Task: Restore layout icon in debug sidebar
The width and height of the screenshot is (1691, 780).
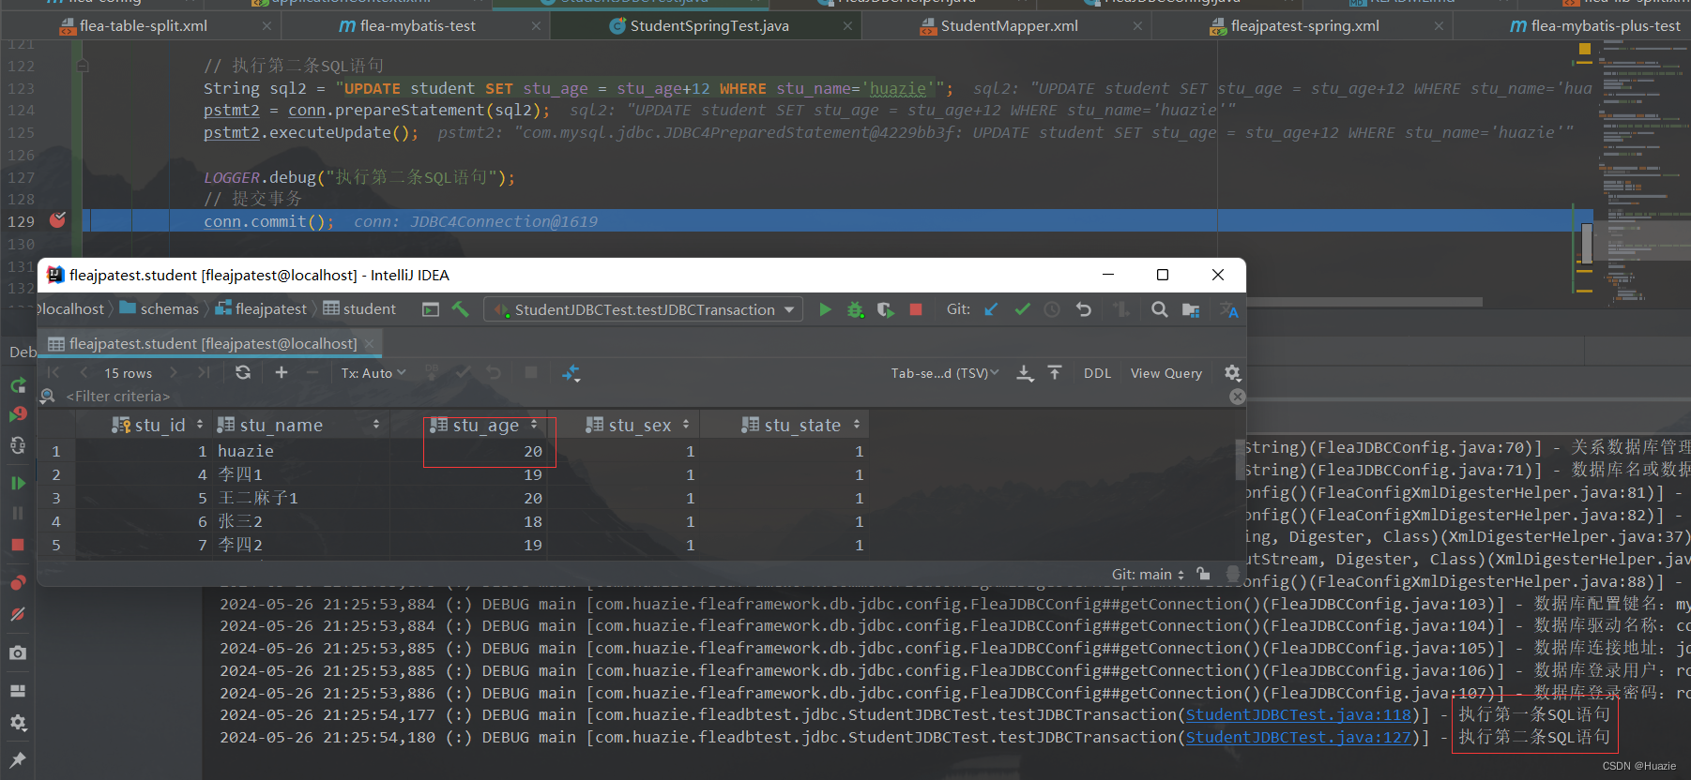Action: (x=18, y=690)
